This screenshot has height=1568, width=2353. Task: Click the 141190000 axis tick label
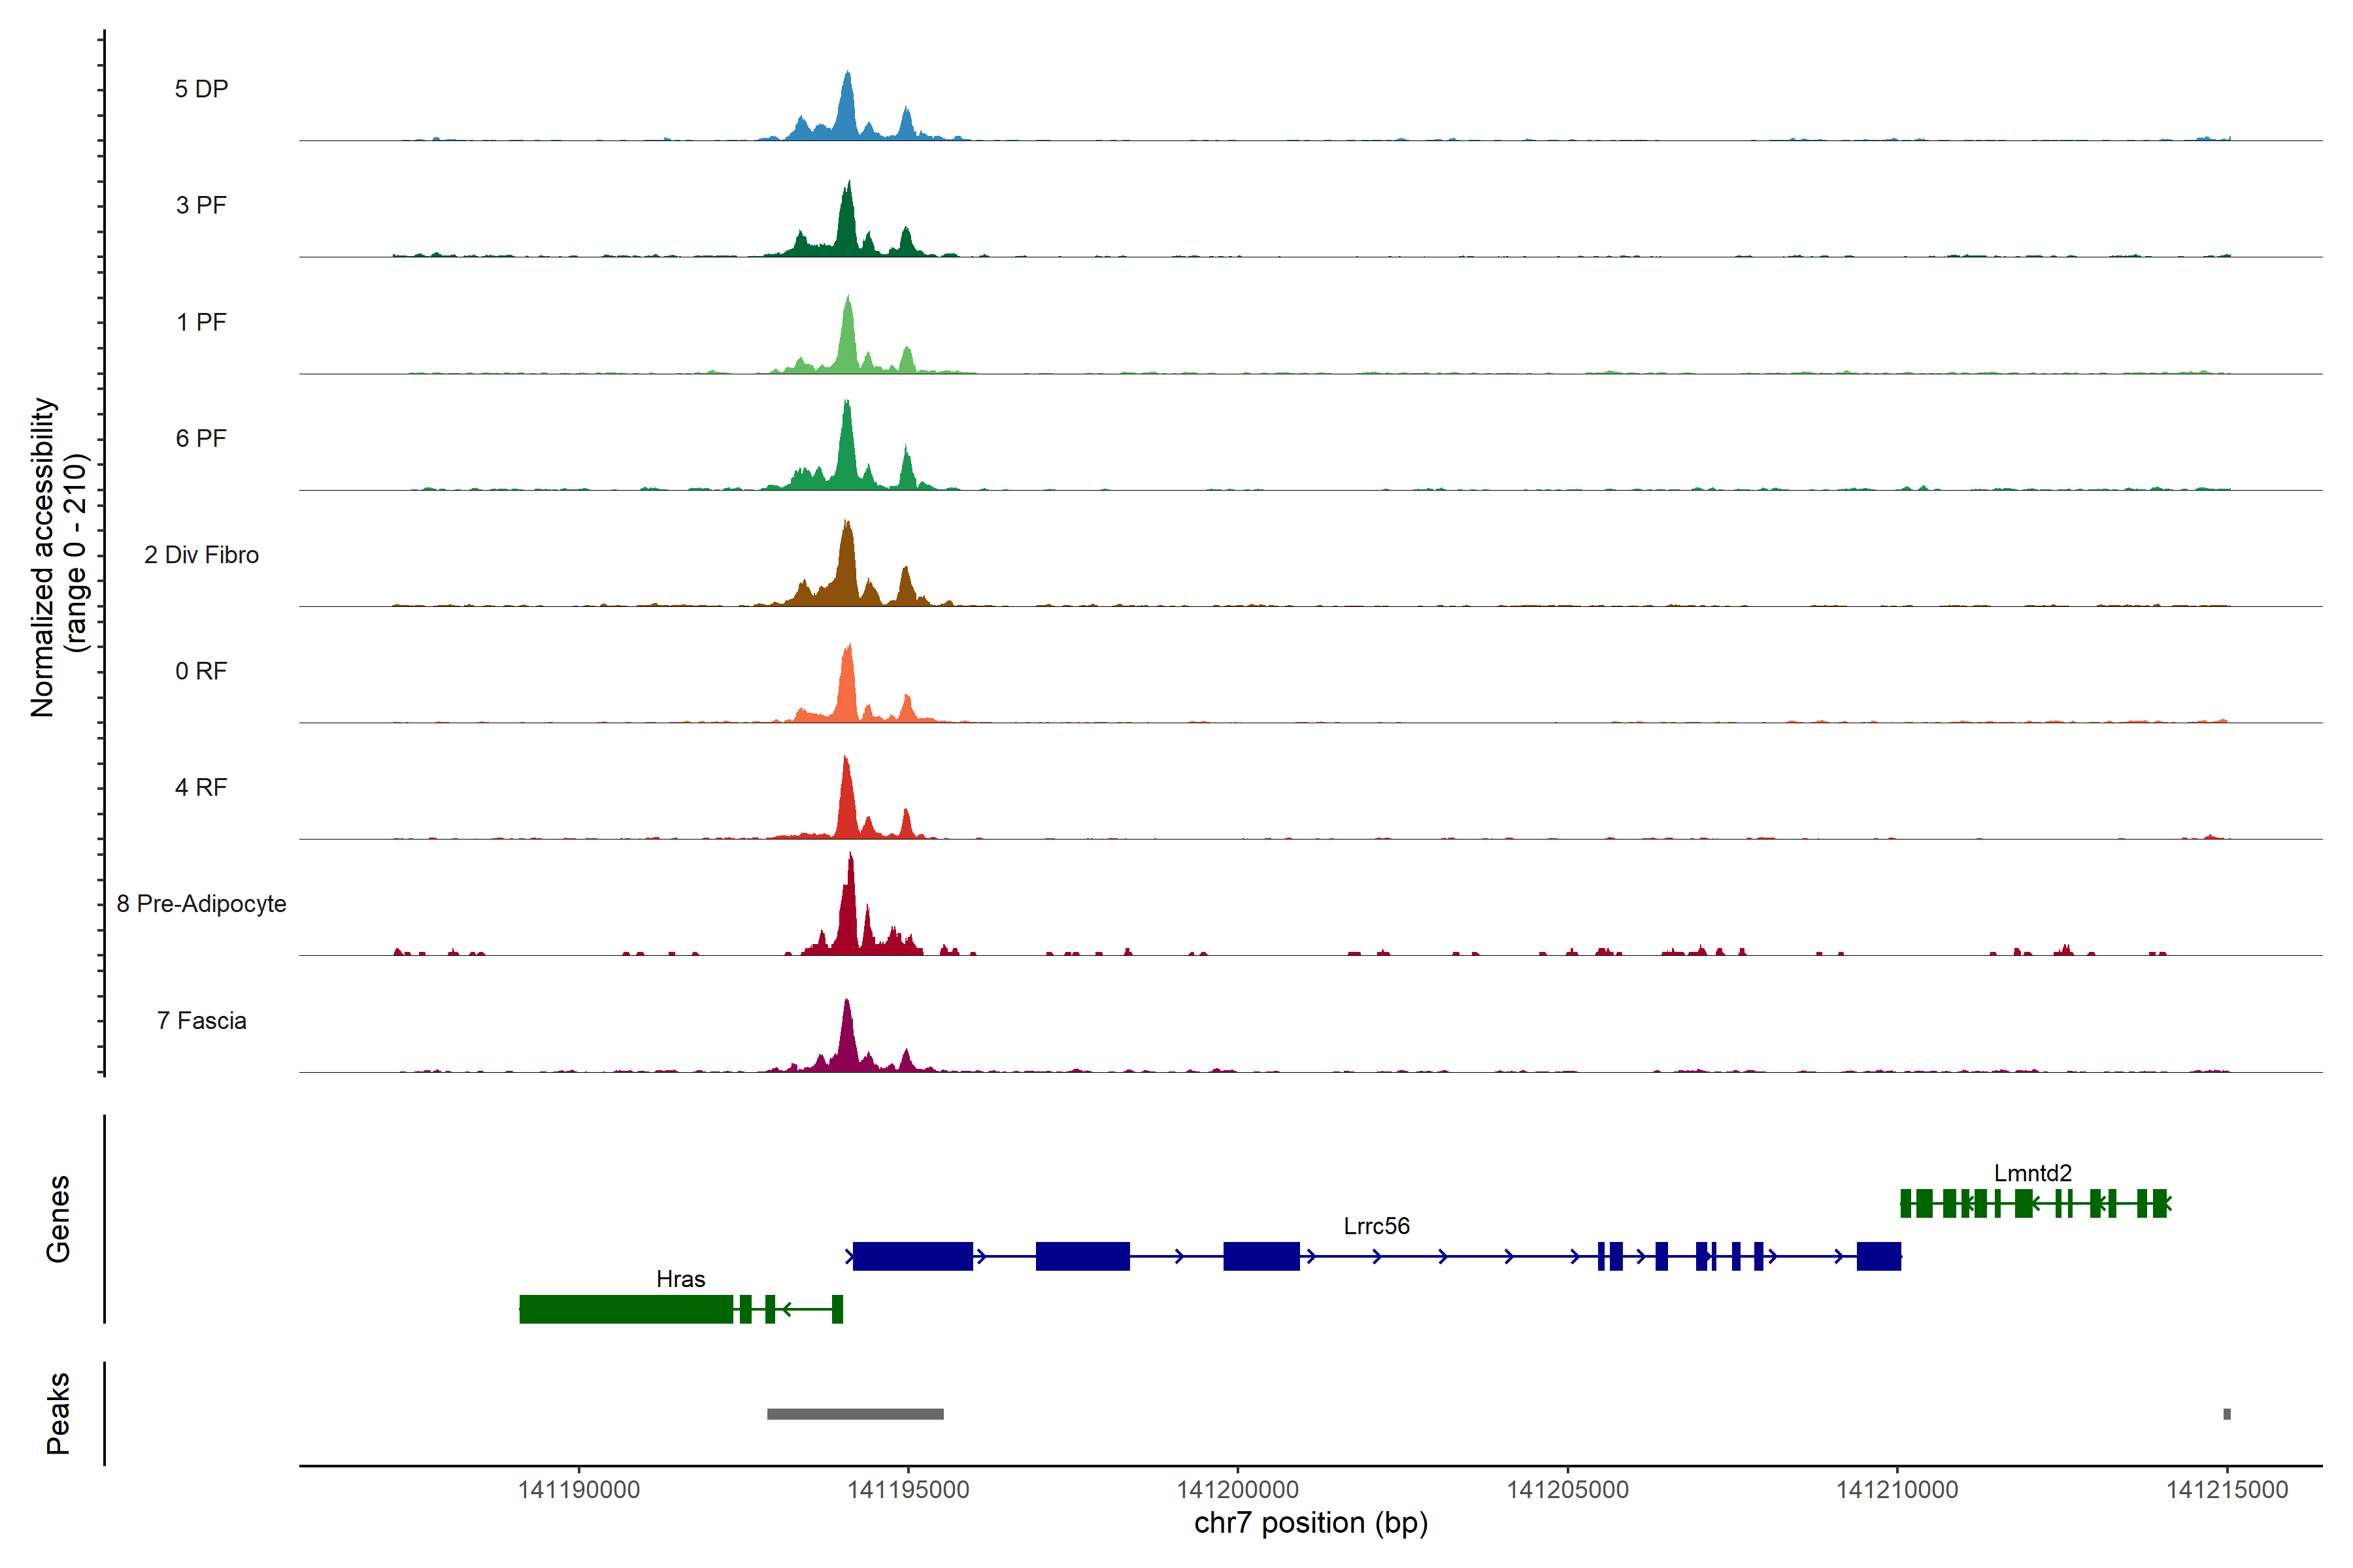pyautogui.click(x=578, y=1489)
